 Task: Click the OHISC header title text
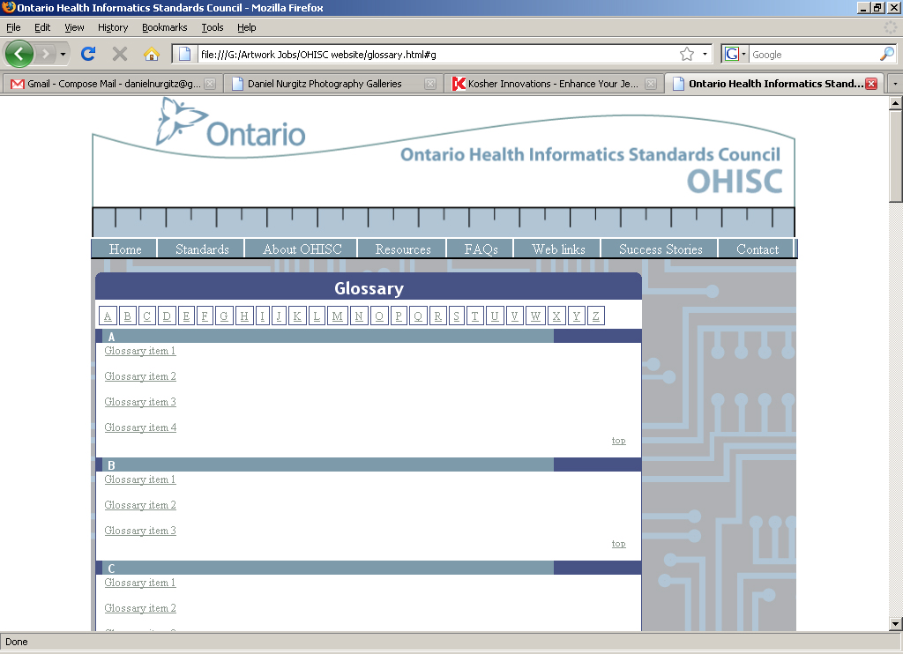point(735,182)
